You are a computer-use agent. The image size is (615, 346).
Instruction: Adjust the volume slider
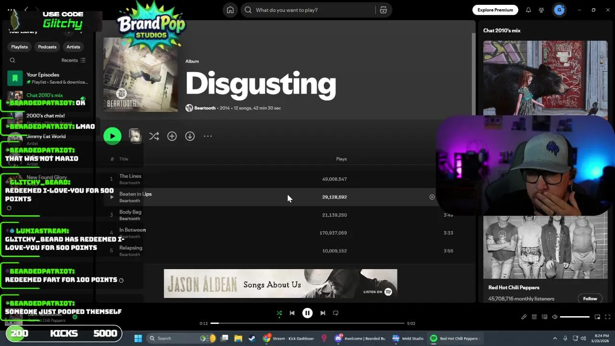coord(575,317)
